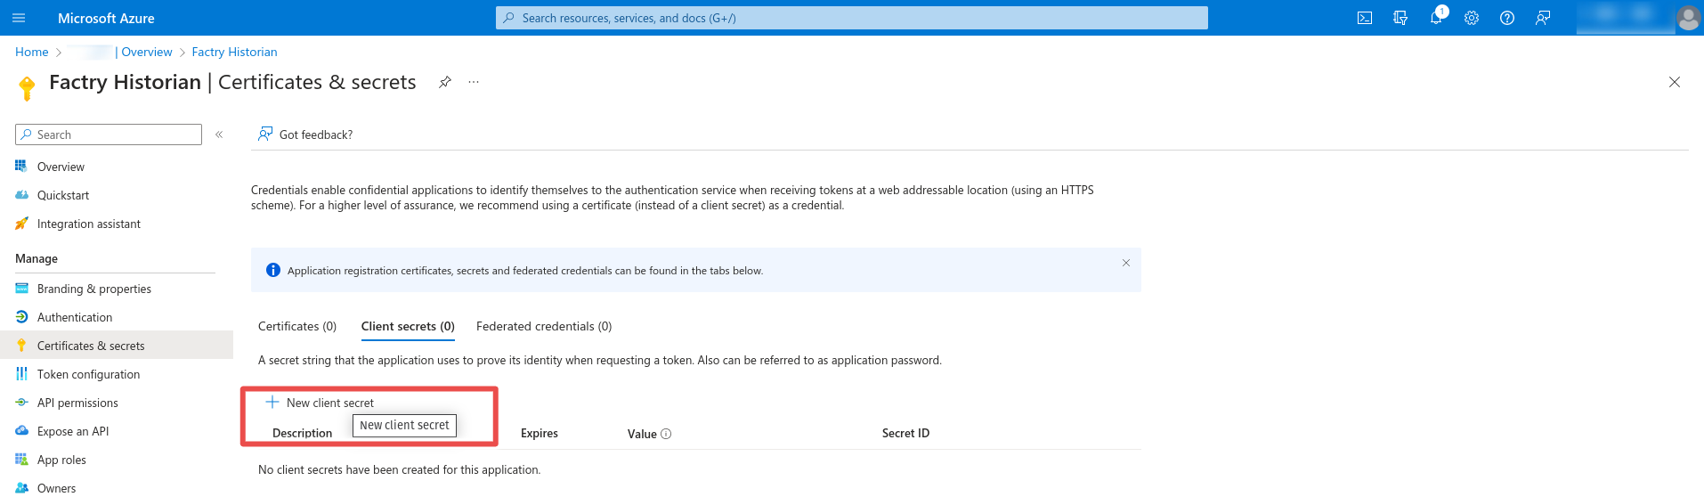Click the Microsoft Azure logo text
Image resolution: width=1704 pixels, height=497 pixels.
(106, 18)
